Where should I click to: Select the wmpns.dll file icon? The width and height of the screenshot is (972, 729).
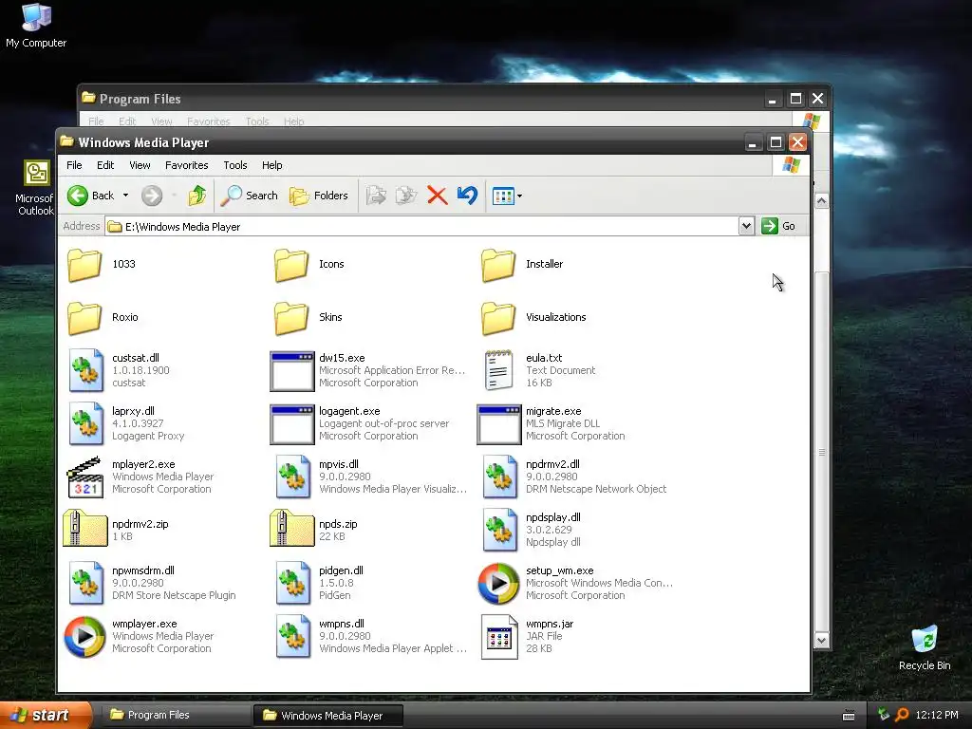click(292, 637)
